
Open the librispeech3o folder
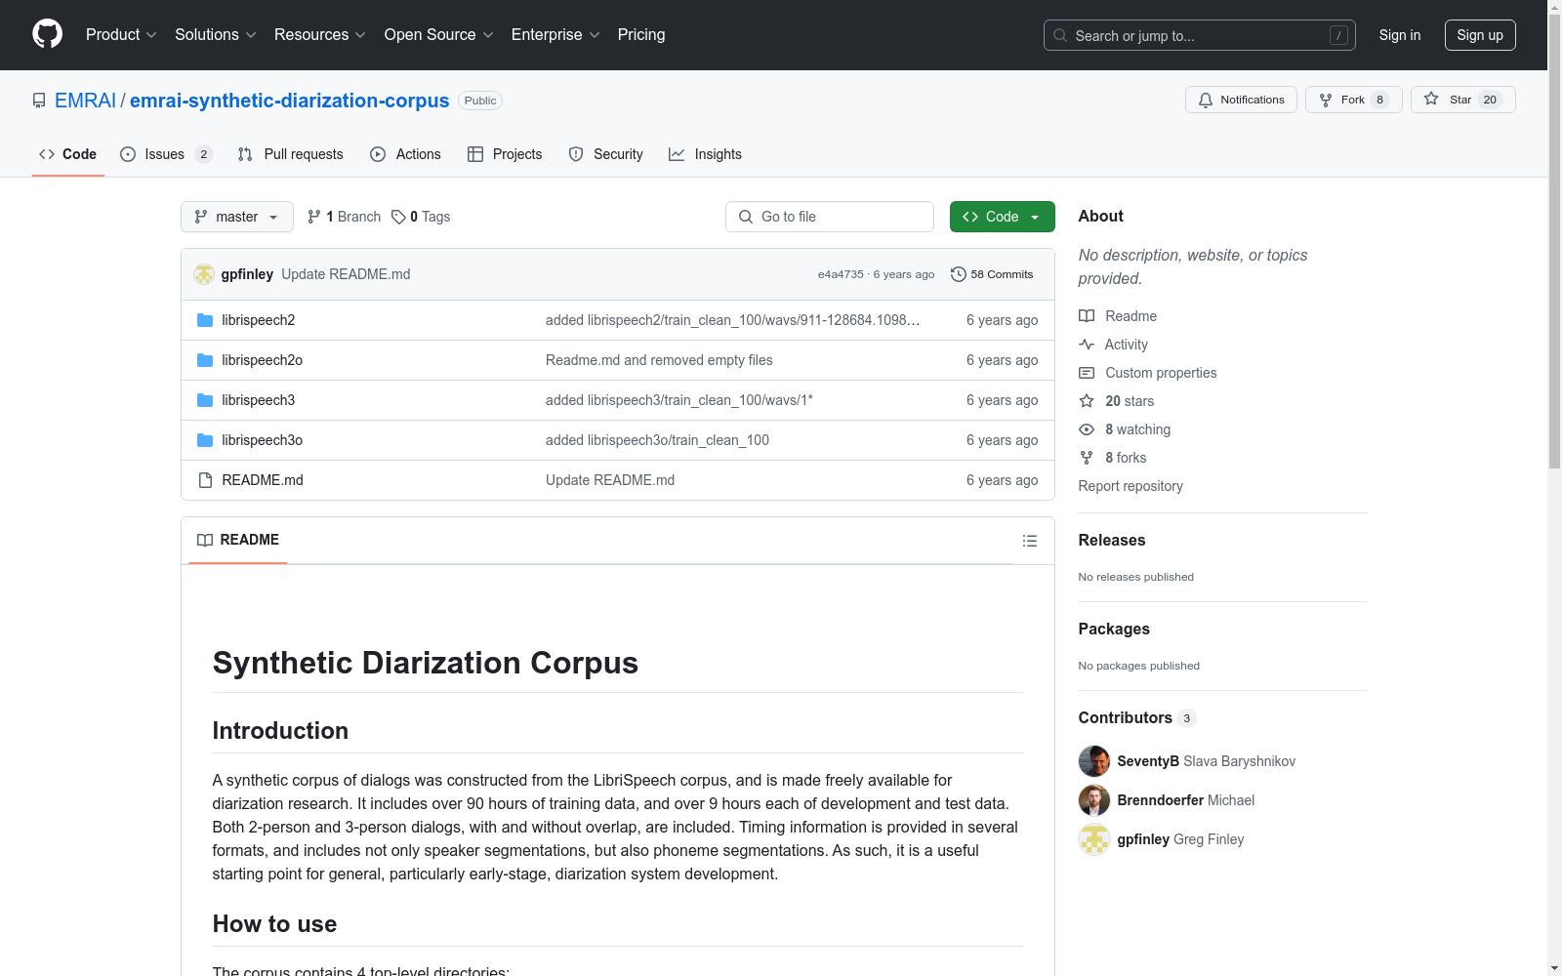click(262, 440)
